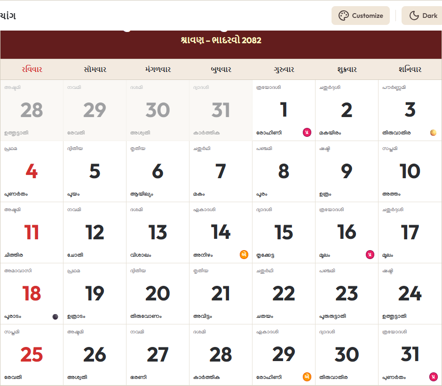Select the બુધવાર column header

click(221, 70)
